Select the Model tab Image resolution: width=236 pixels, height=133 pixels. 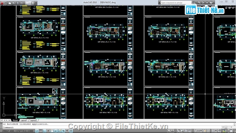click(x=15, y=120)
